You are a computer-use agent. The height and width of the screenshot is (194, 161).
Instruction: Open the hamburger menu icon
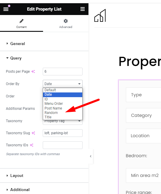point(6,9)
